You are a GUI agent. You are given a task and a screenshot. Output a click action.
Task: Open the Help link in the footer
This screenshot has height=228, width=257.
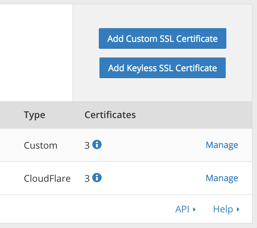click(x=223, y=209)
